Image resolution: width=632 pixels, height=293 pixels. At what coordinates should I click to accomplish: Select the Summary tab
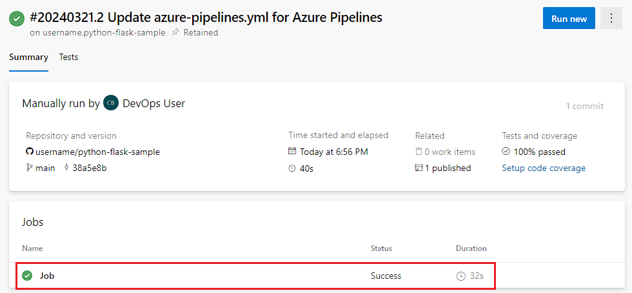[x=28, y=57]
